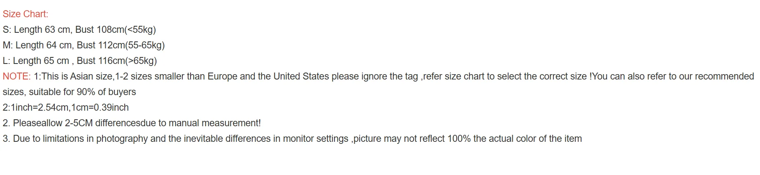Click the "Length 65 cm" text for size L

pyautogui.click(x=41, y=61)
